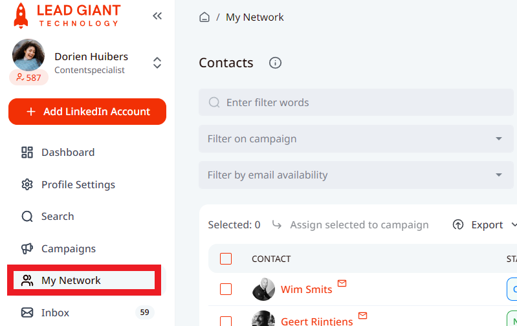Open Contacts info circle icon
Image resolution: width=517 pixels, height=326 pixels.
[275, 63]
